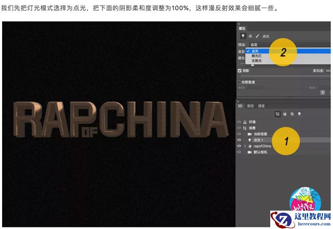Open the coordinates icon in Properties panel
Screen dimensions: 333x229
(x=250, y=36)
